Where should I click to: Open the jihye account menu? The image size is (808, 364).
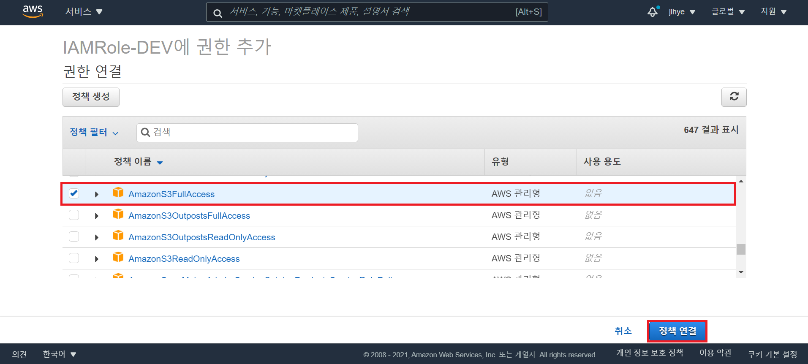pos(682,12)
